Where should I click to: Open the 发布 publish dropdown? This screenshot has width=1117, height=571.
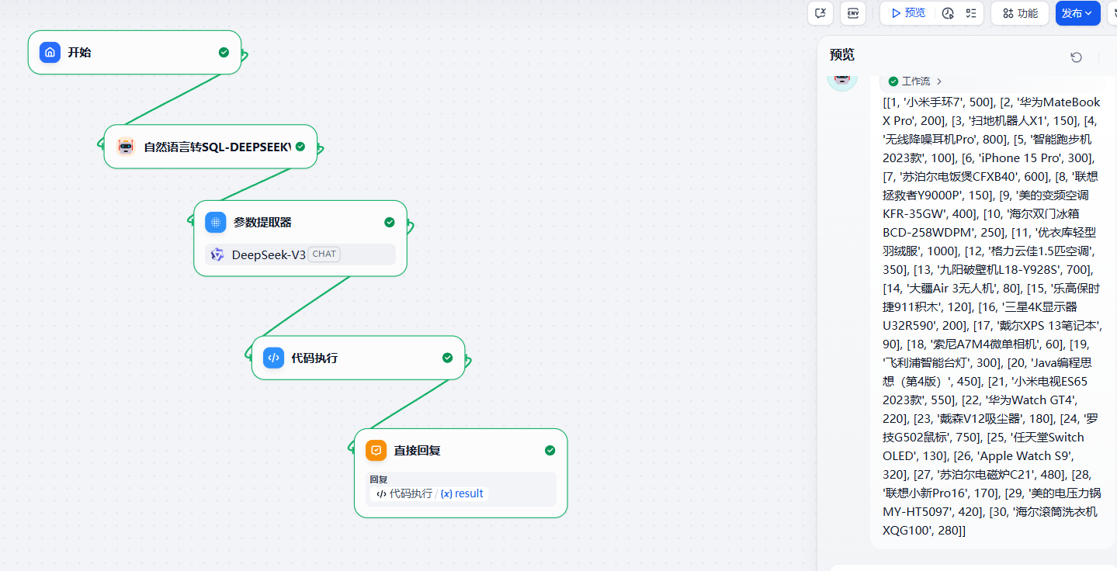pos(1077,13)
